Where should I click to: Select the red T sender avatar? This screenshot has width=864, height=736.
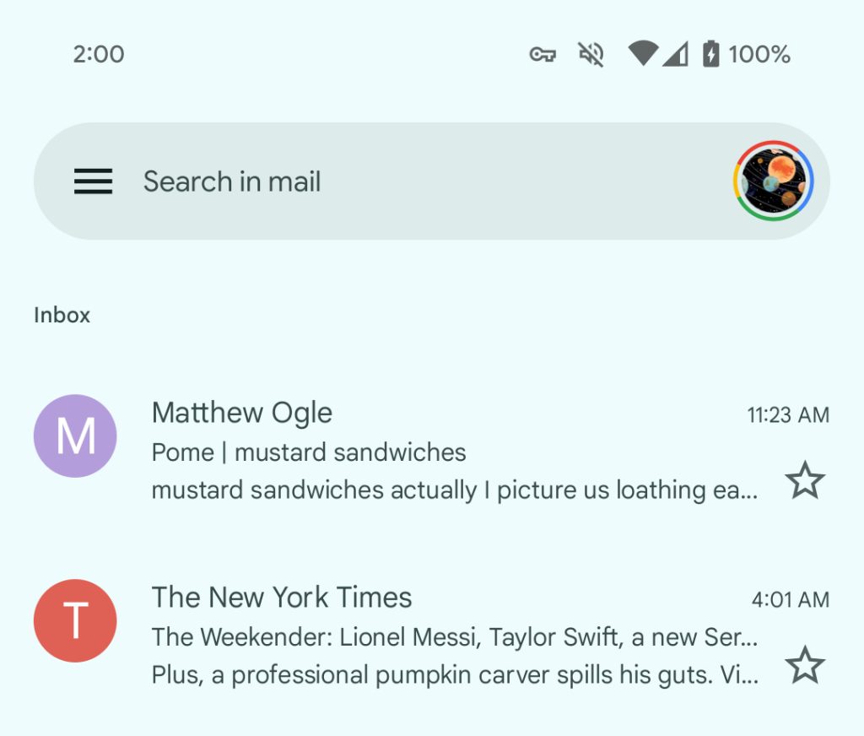[x=75, y=620]
